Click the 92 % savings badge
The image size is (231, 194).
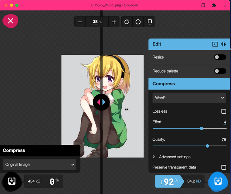coord(169,181)
